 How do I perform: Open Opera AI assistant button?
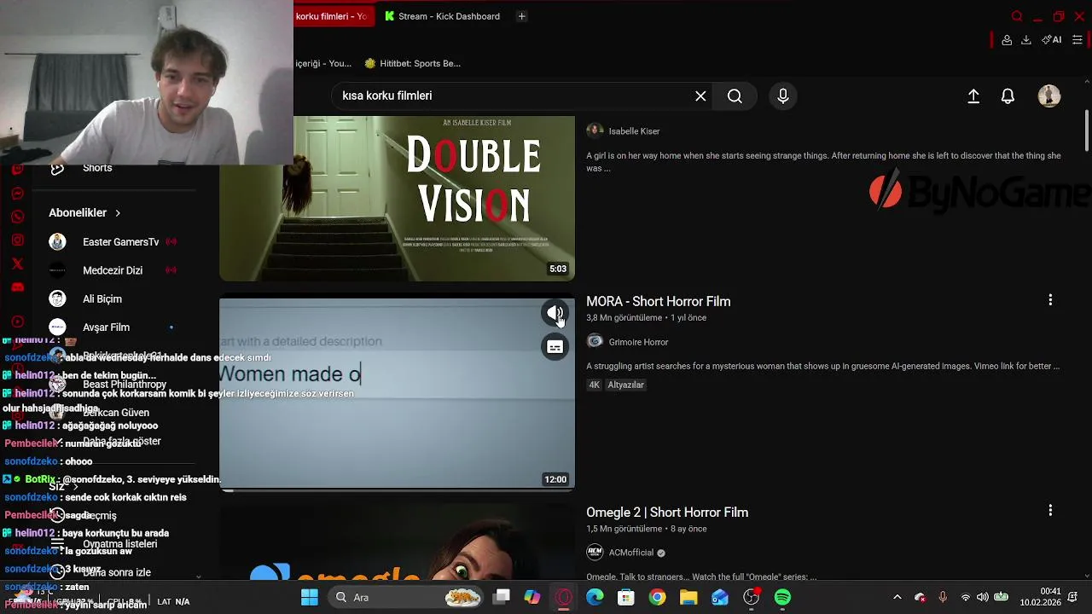[x=1052, y=40]
